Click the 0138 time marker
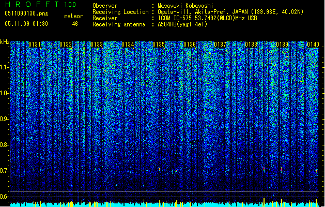This screenshot has width=325, height=207. (251, 45)
